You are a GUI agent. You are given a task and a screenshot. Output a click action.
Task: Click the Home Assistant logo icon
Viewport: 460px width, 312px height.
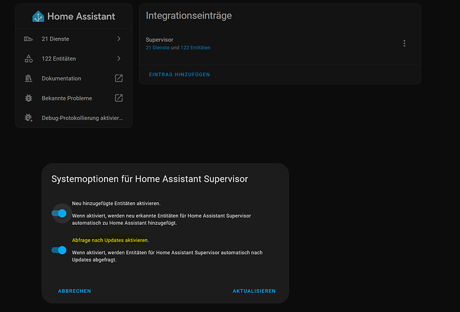(38, 17)
